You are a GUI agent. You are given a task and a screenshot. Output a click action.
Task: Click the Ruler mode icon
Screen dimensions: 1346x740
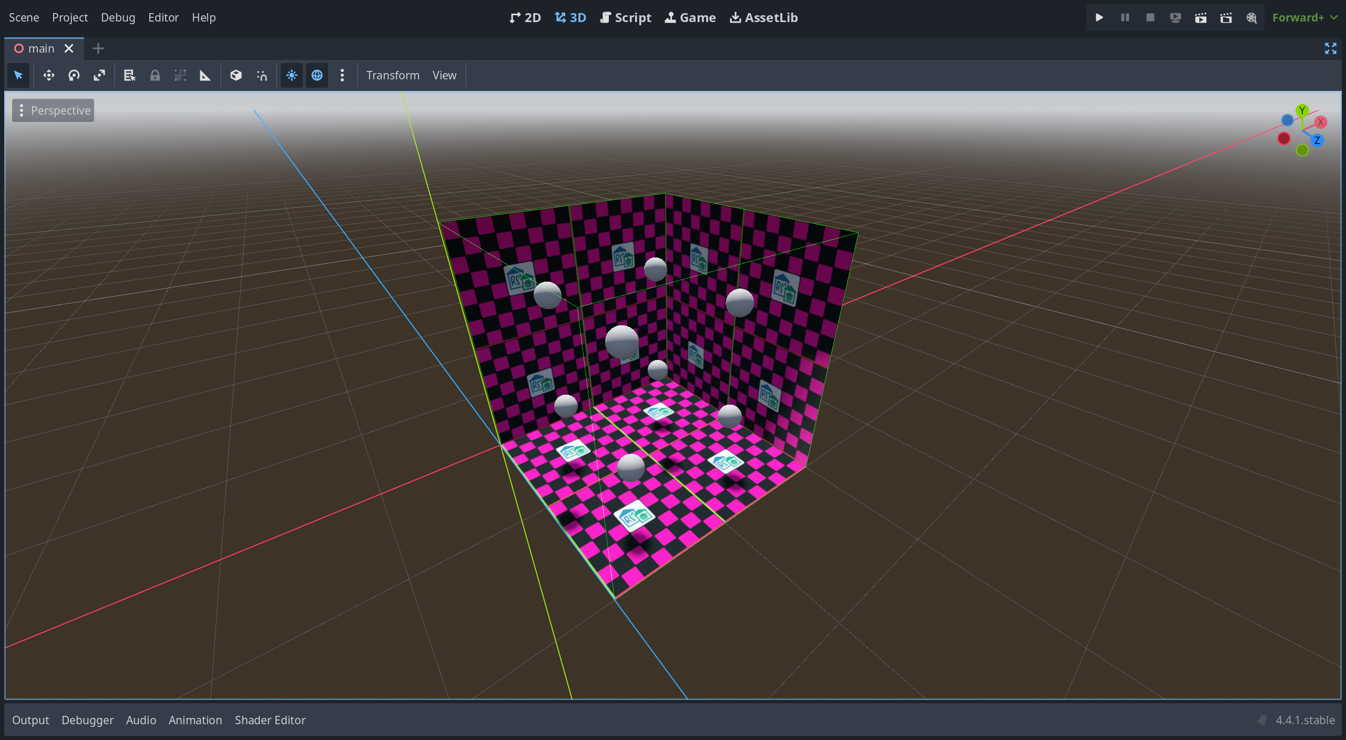tap(205, 75)
